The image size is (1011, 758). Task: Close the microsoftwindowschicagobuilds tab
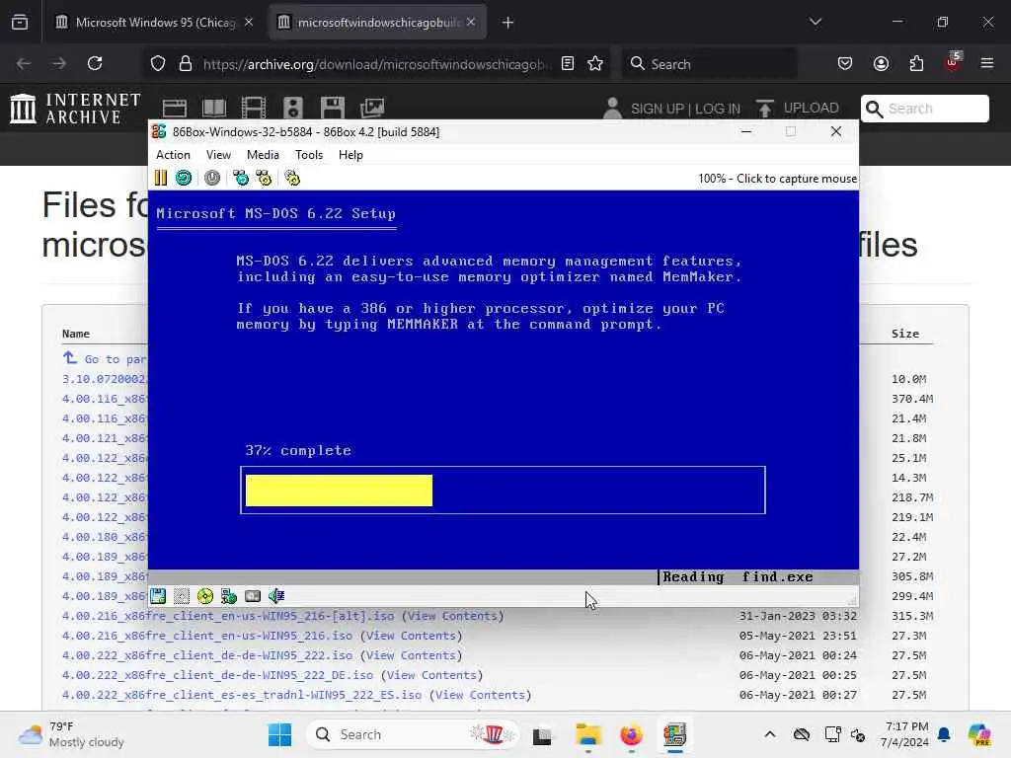pyautogui.click(x=471, y=23)
